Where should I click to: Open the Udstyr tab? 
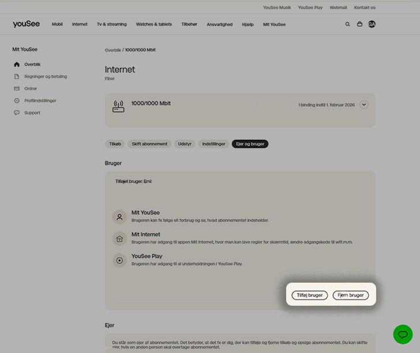(185, 144)
